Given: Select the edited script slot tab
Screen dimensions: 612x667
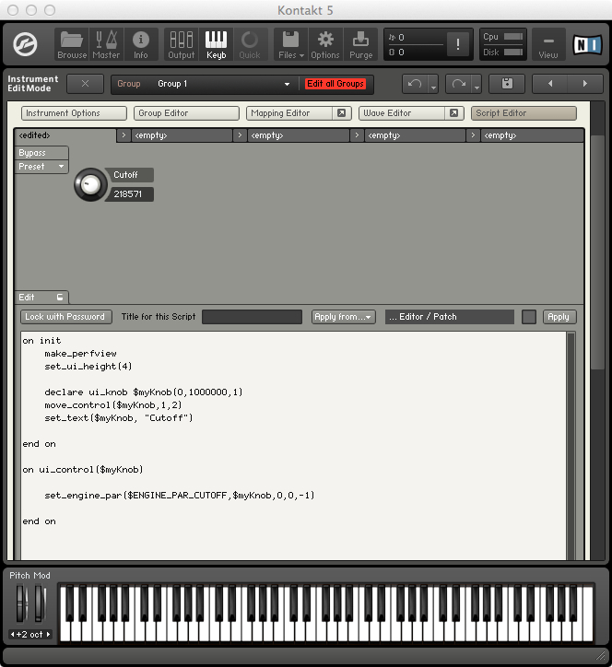Looking at the screenshot, I should click(65, 135).
